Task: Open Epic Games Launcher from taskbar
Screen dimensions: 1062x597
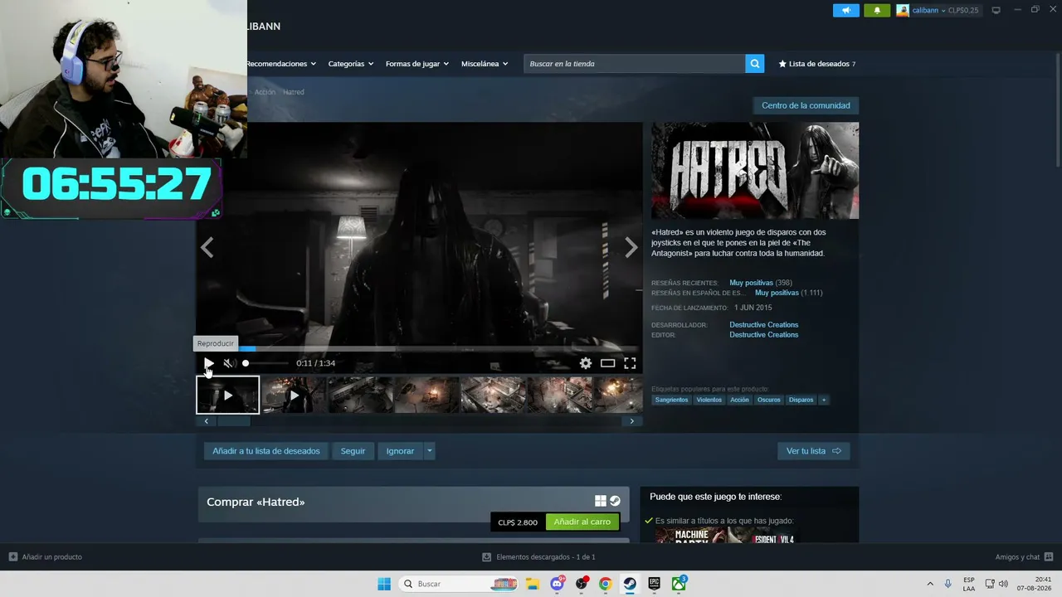Action: click(654, 584)
